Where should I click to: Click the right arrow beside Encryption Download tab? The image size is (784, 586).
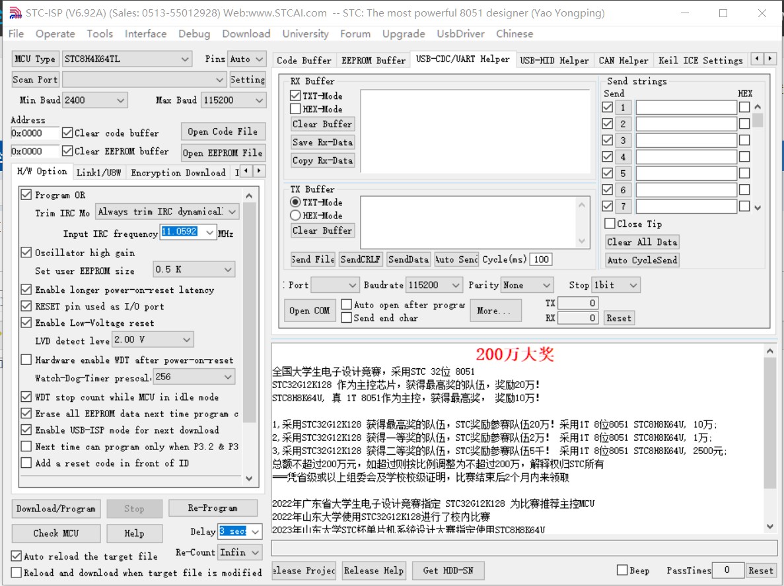point(259,172)
